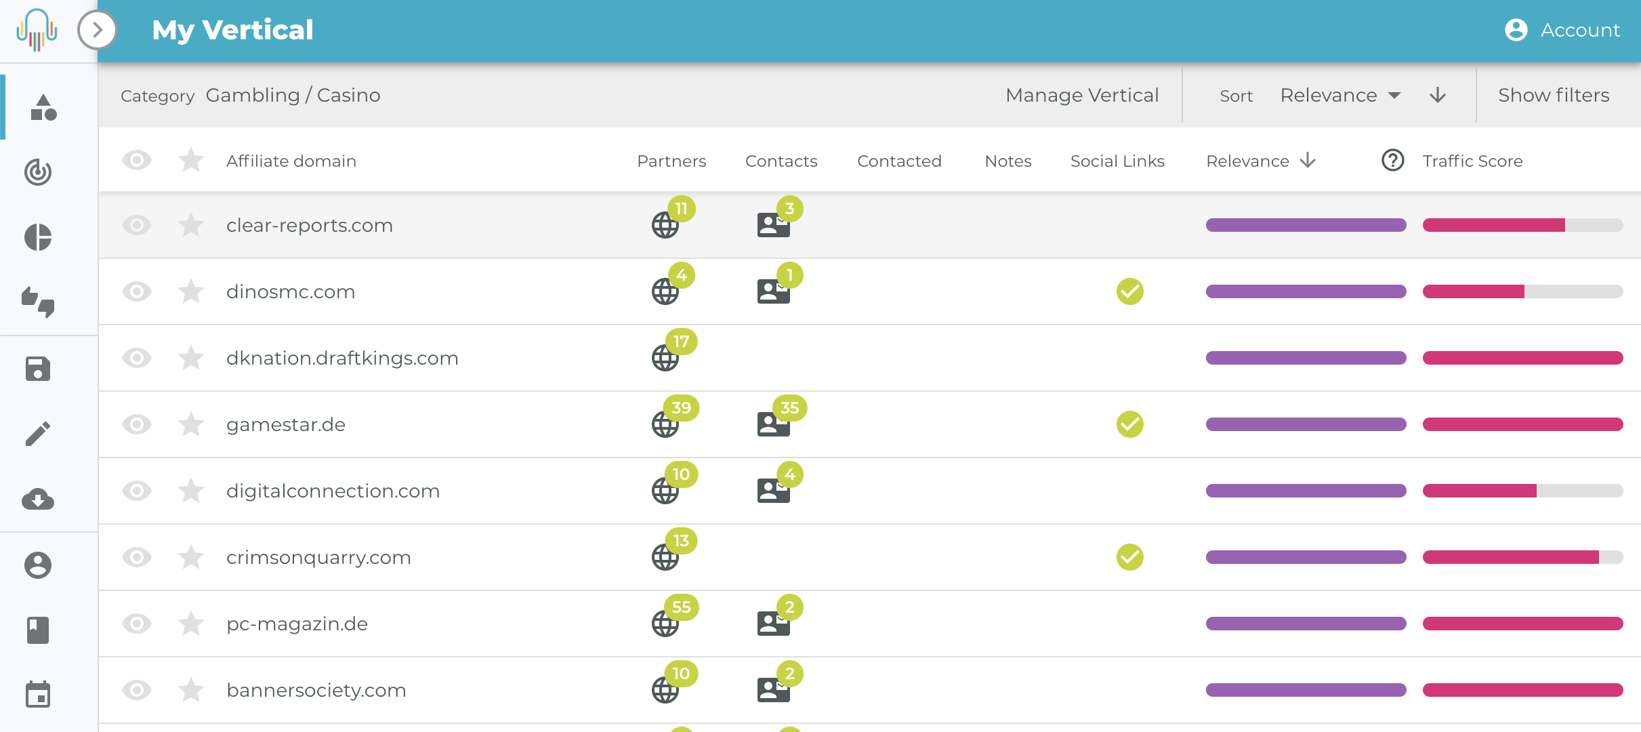Image resolution: width=1641 pixels, height=732 pixels.
Task: Click the Traffic Score help question icon
Action: [x=1392, y=161]
